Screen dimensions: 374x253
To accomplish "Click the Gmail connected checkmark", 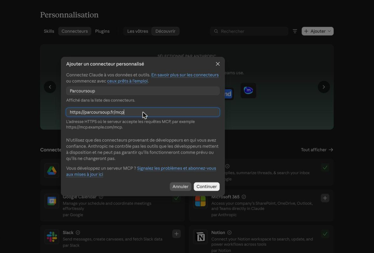I will (x=325, y=168).
